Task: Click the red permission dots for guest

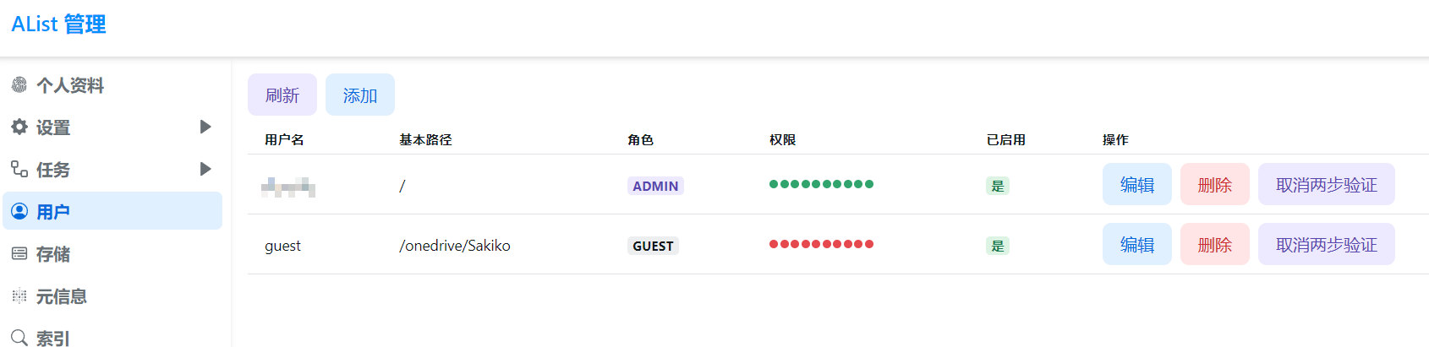Action: [x=821, y=244]
